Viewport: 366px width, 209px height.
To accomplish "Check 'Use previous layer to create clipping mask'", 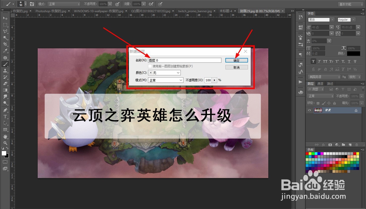I will click(150, 66).
